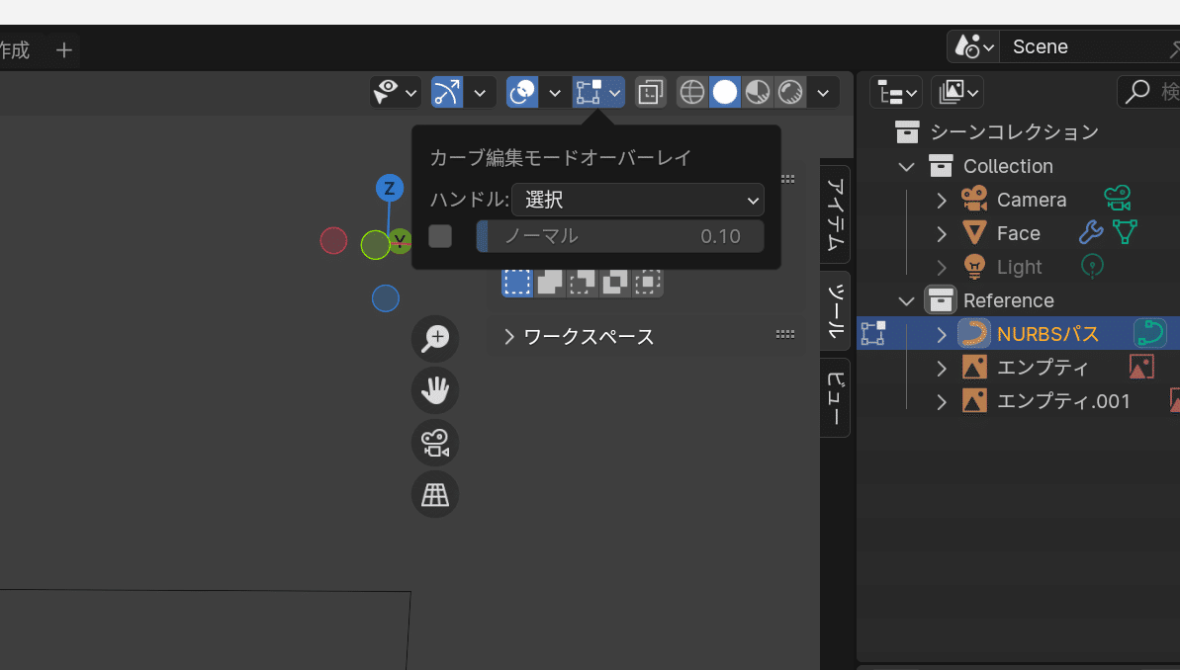Screen dimensions: 1180x670
Task: Select Light in the outliner
Action: [x=1019, y=267]
